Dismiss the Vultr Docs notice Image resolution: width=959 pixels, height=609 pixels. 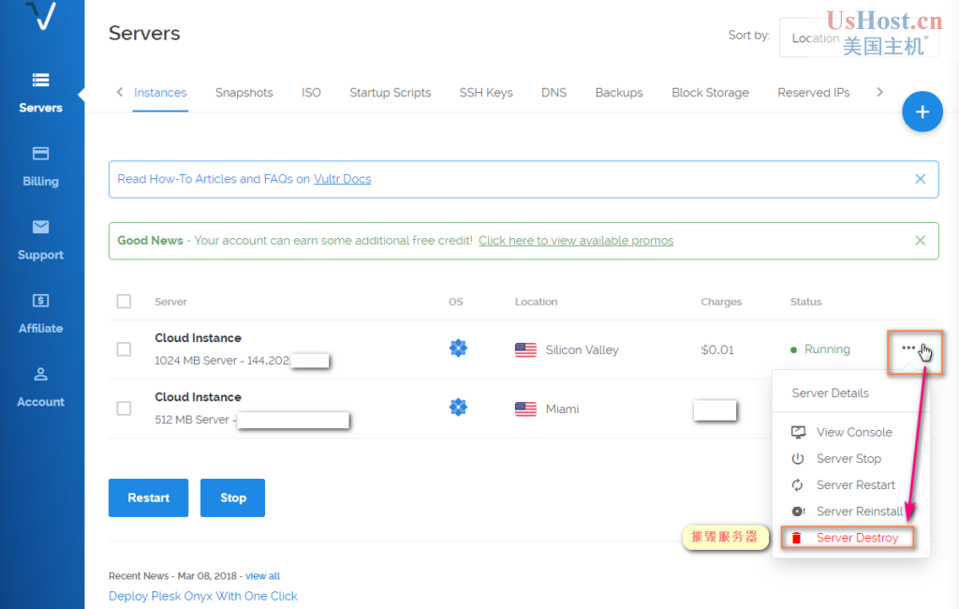(x=920, y=179)
